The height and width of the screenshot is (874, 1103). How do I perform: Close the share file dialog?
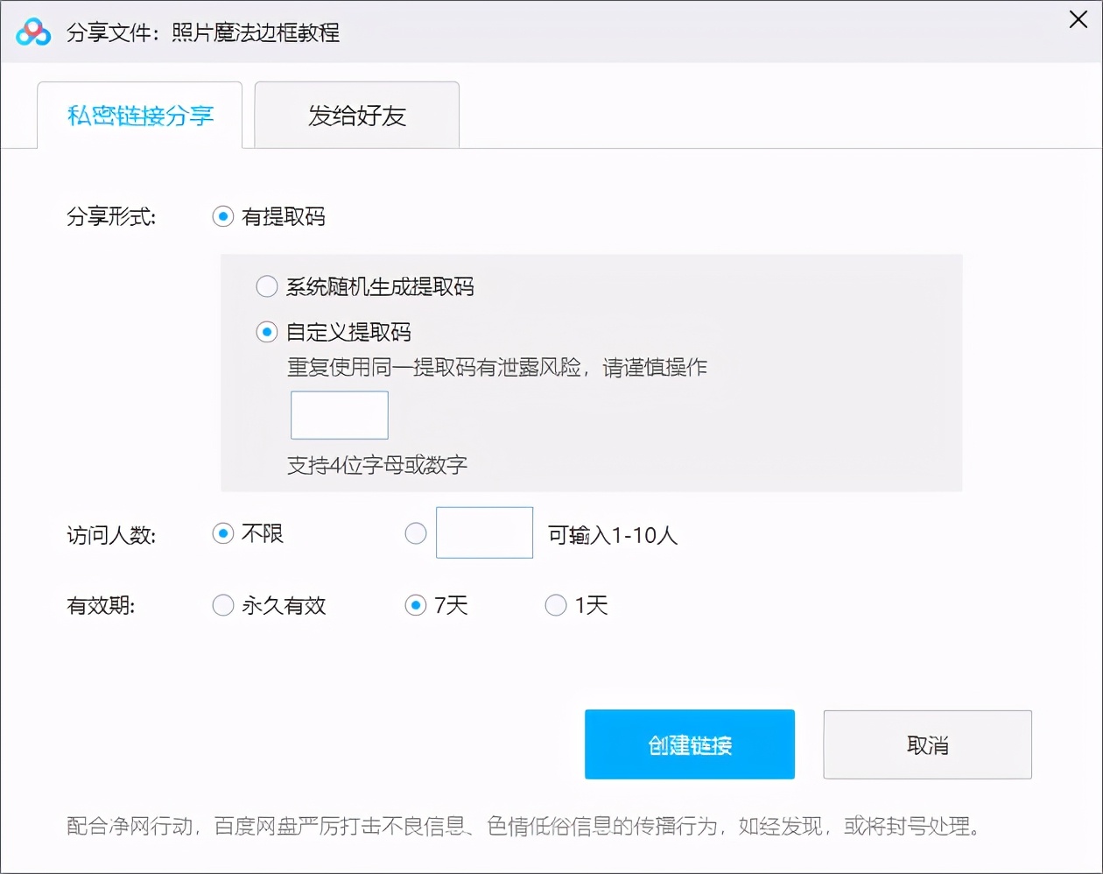point(1078,20)
